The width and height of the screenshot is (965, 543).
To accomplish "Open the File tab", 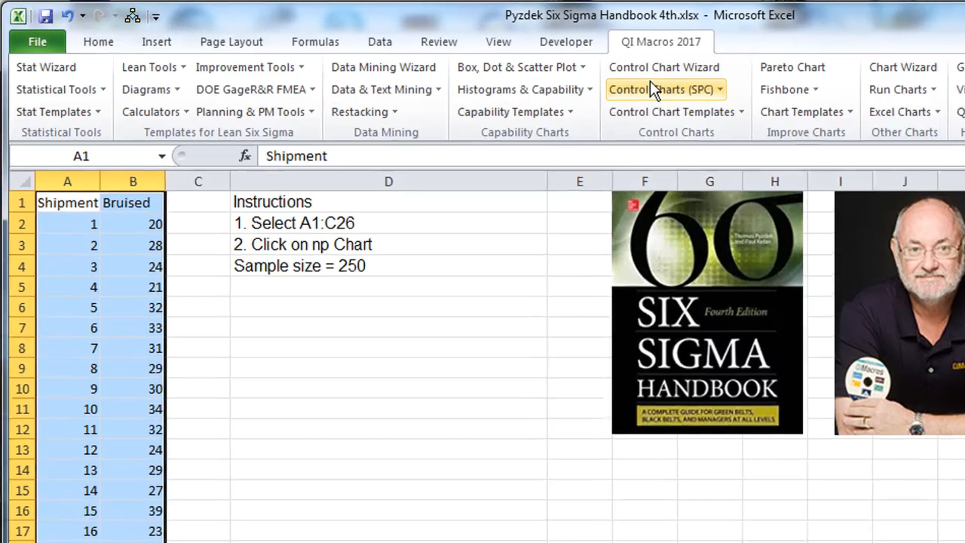I will (37, 42).
